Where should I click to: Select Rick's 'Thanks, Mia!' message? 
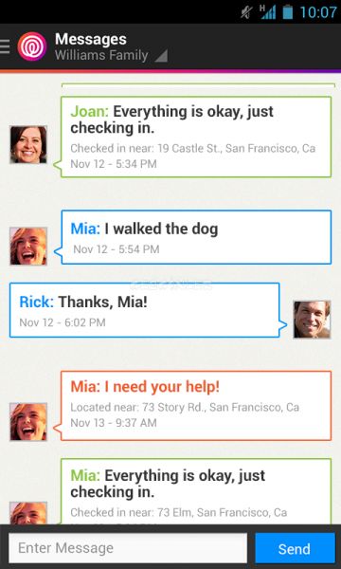(145, 310)
